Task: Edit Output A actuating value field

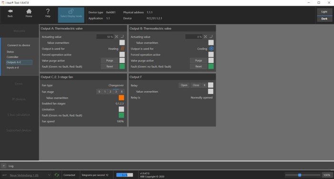Action: [105, 37]
